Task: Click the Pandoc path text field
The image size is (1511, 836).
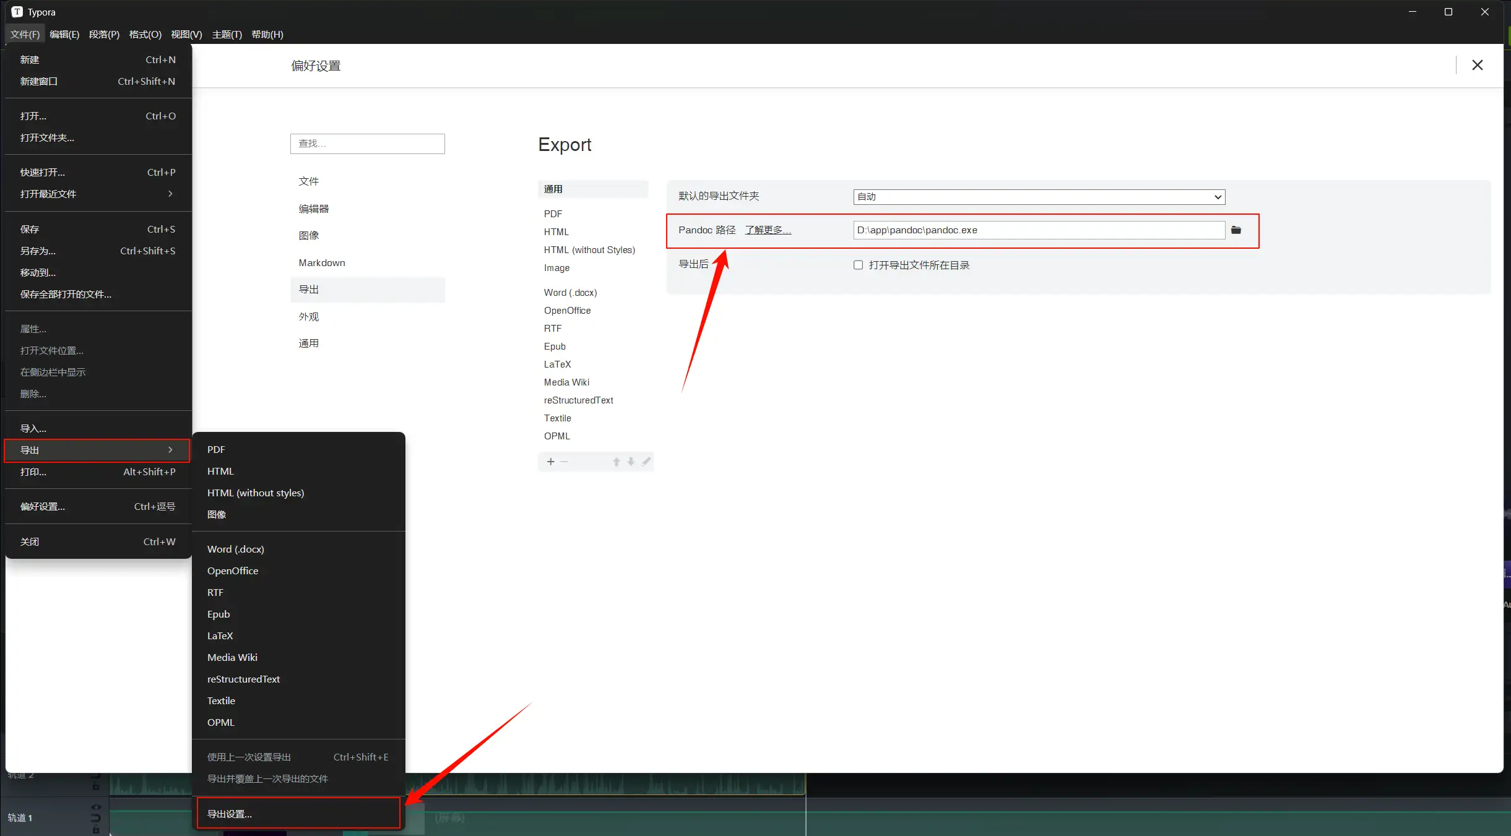Action: pos(1038,230)
